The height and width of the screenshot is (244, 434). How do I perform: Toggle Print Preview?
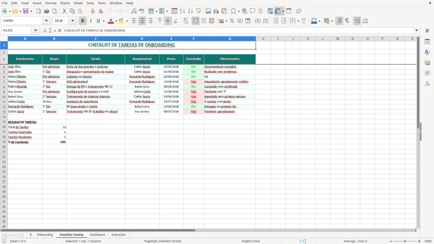pos(55,11)
